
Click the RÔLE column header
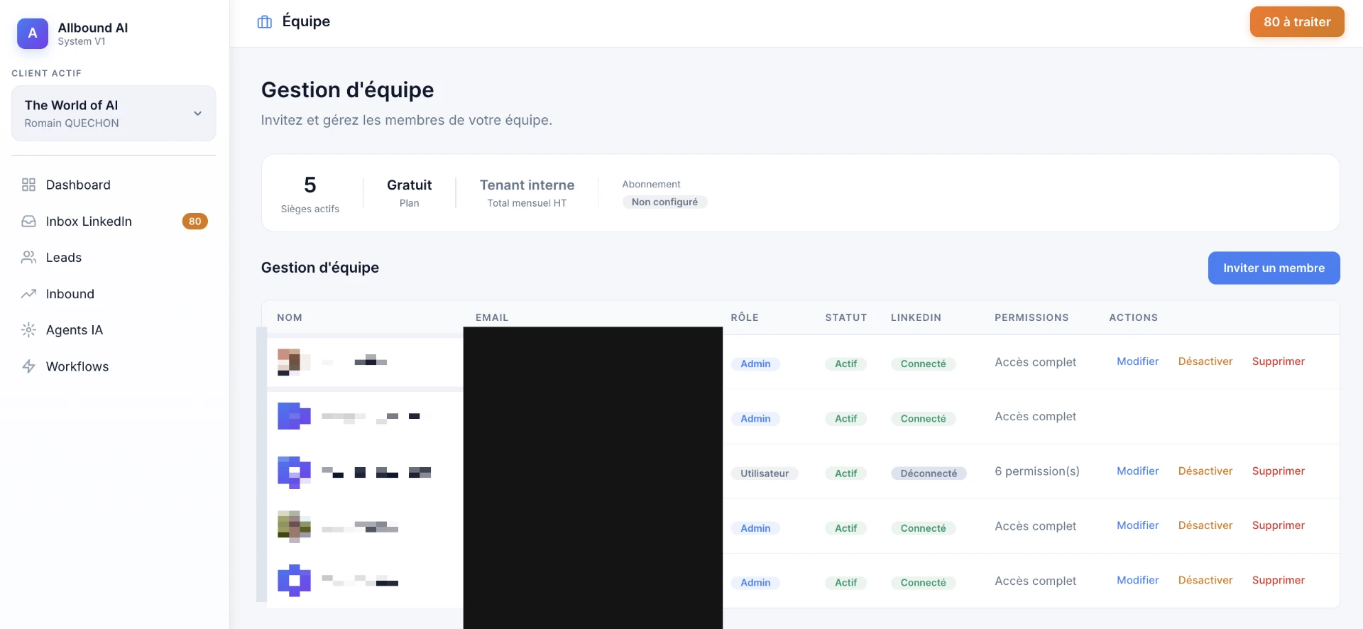tap(745, 317)
